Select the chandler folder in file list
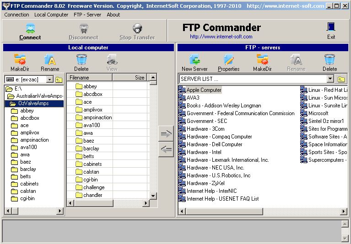Viewport: 351px width, 244px height. (x=89, y=195)
